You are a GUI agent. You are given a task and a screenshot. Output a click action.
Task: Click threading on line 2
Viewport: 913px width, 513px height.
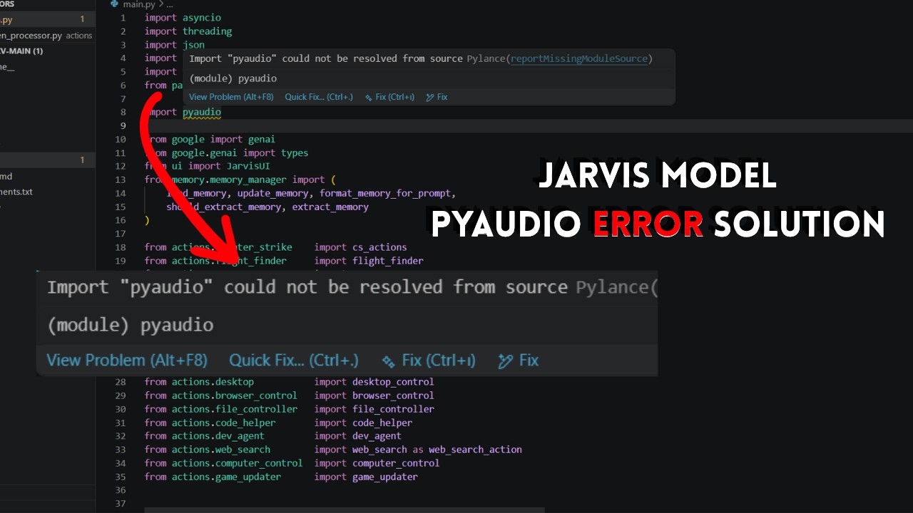[x=207, y=31]
